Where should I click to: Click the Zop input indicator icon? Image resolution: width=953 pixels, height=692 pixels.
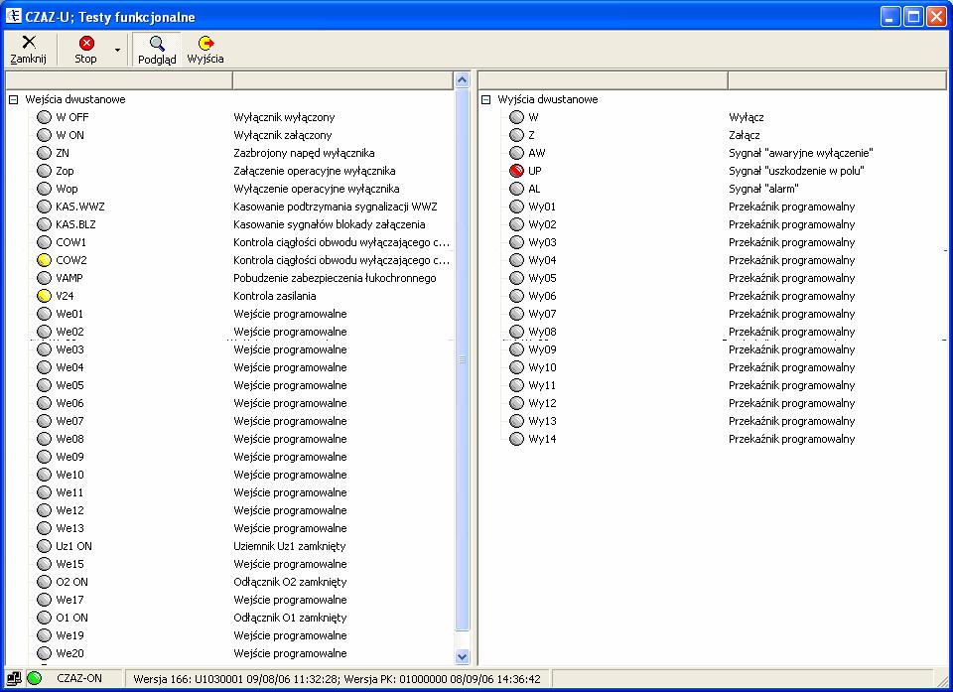tap(44, 171)
